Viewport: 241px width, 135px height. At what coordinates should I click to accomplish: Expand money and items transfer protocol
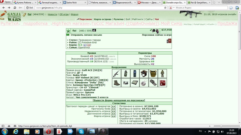(x=114, y=106)
